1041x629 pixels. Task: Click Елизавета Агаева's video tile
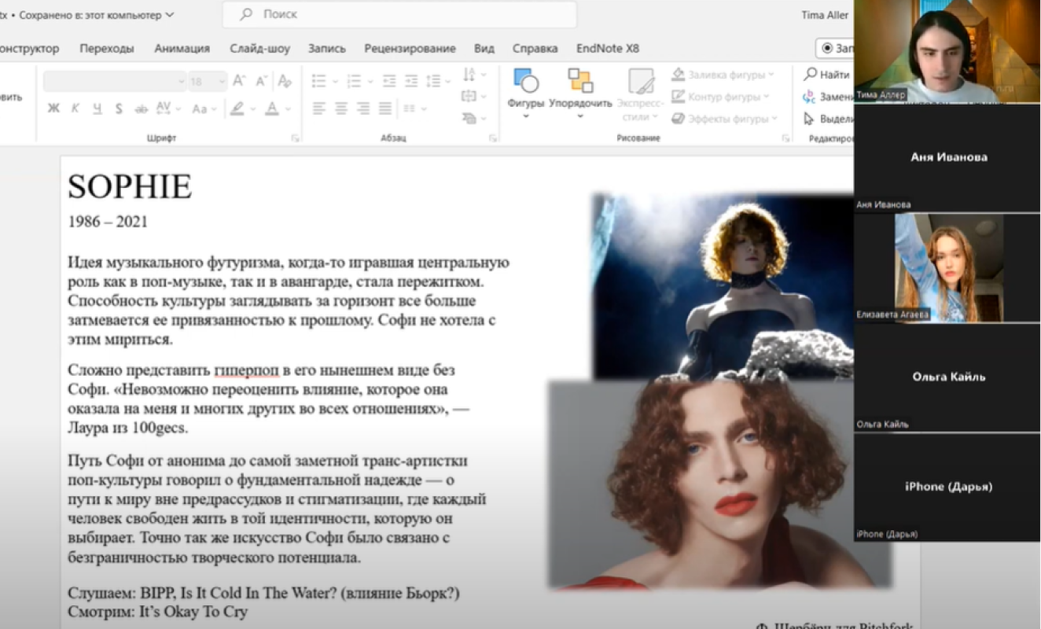tap(947, 267)
